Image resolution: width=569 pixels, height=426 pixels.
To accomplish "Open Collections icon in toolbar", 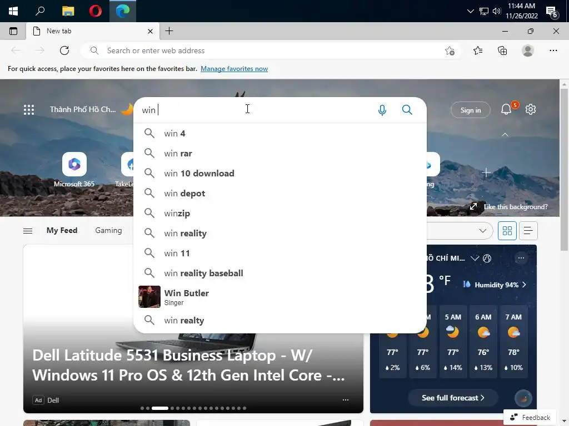I will point(502,50).
